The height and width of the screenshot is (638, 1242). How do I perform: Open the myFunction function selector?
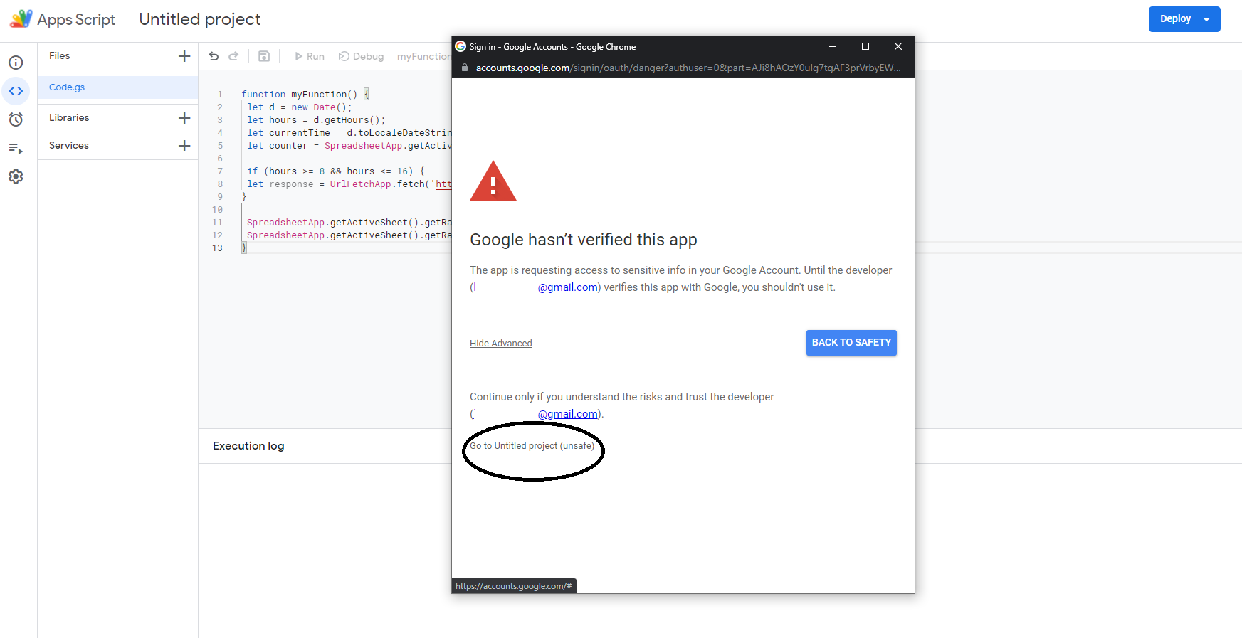click(x=424, y=56)
